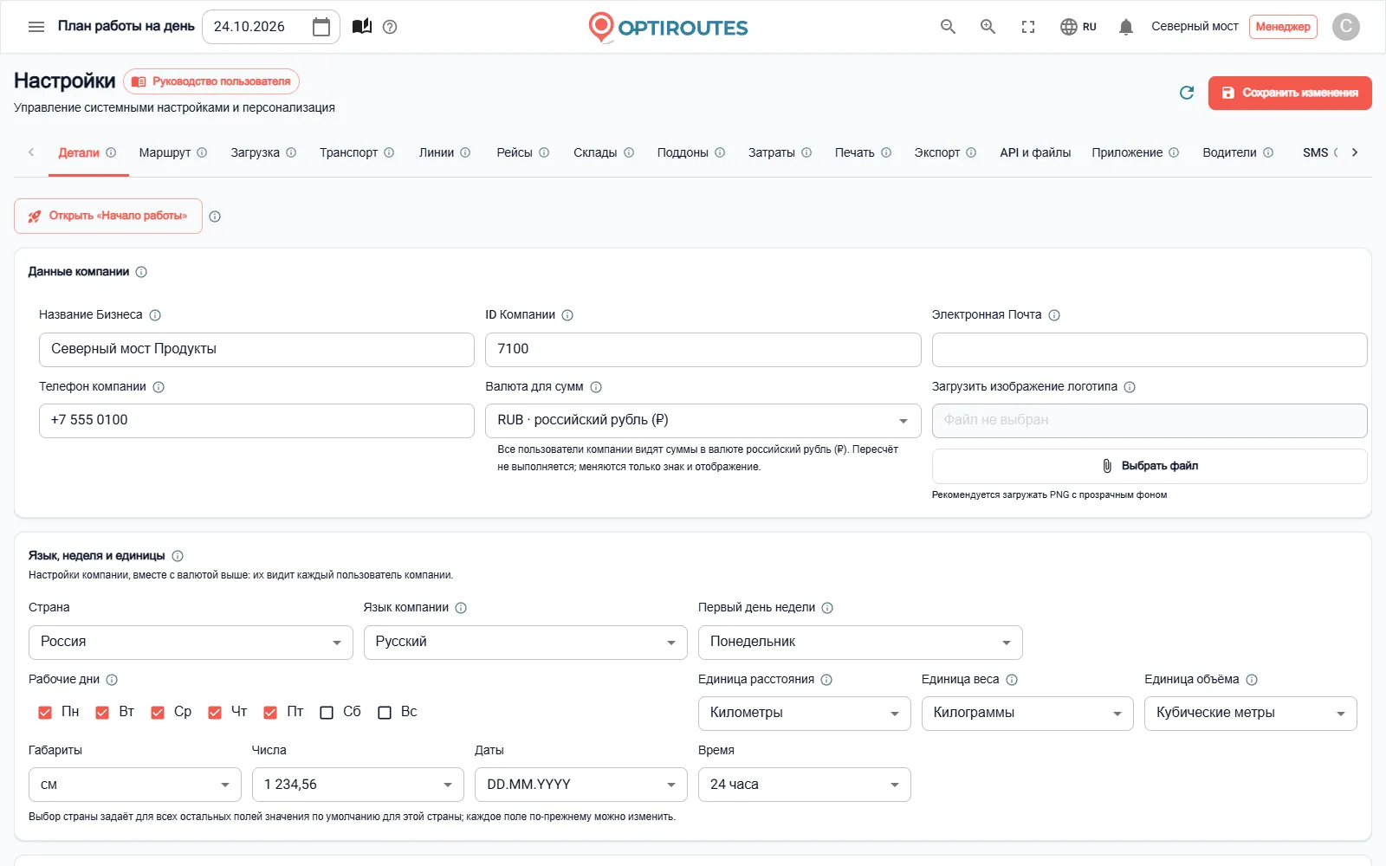Open the Габариты см dropdown
The image size is (1386, 866).
tap(135, 785)
